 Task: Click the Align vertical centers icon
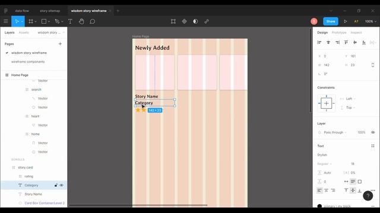pyautogui.click(x=355, y=42)
